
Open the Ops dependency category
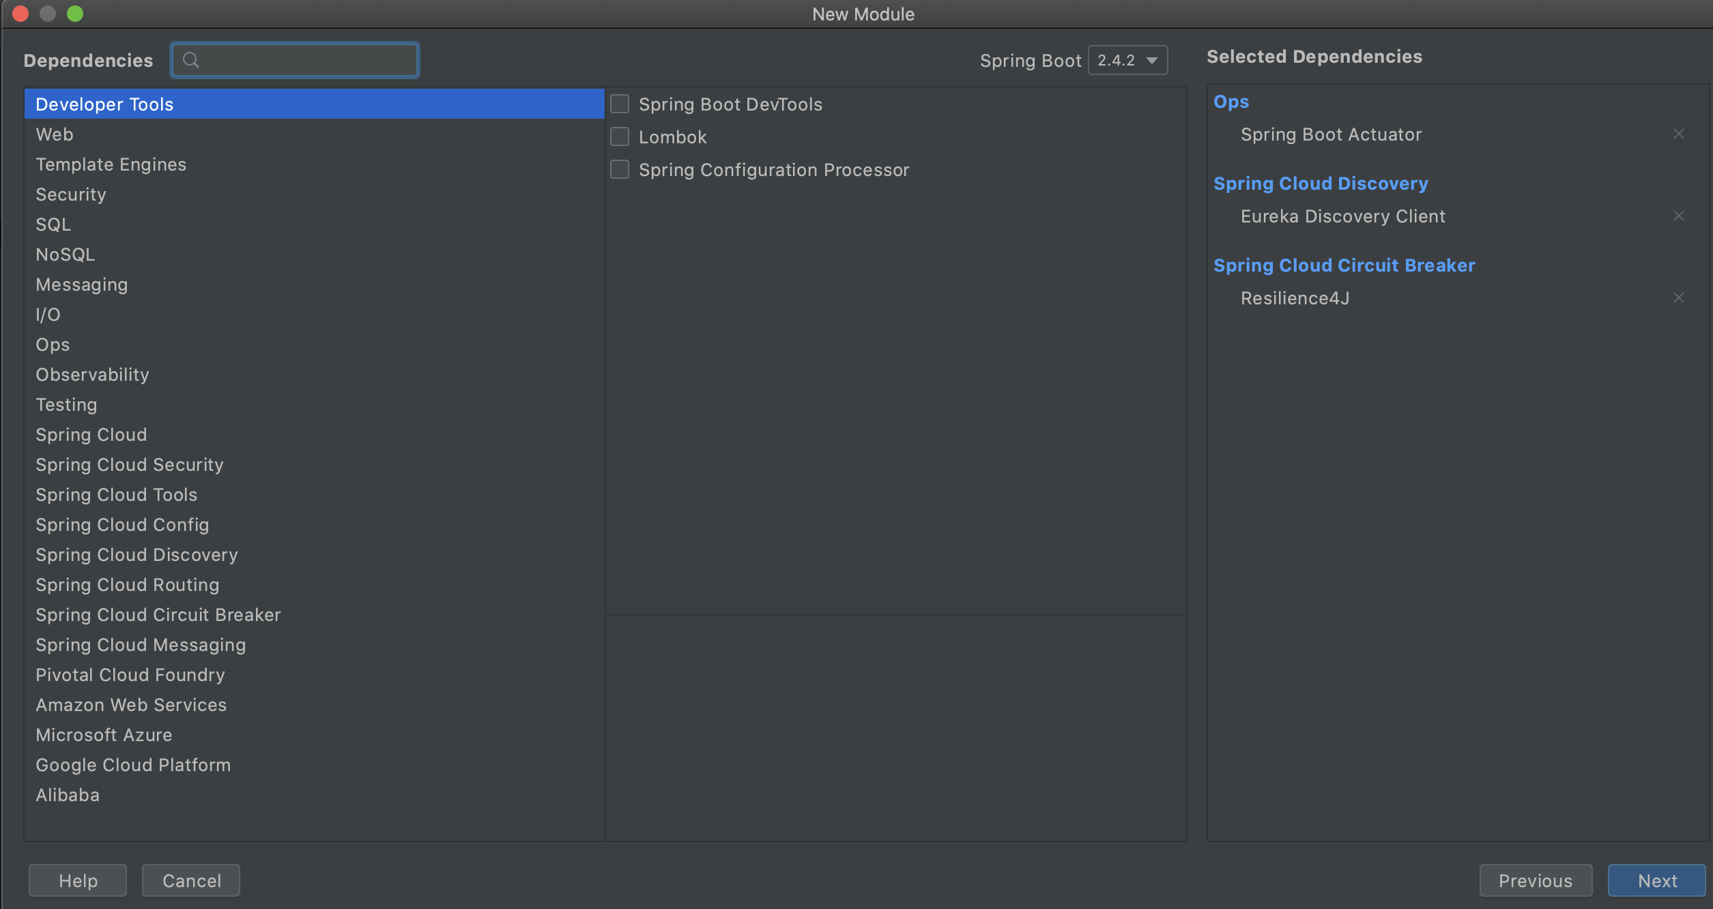coord(53,345)
